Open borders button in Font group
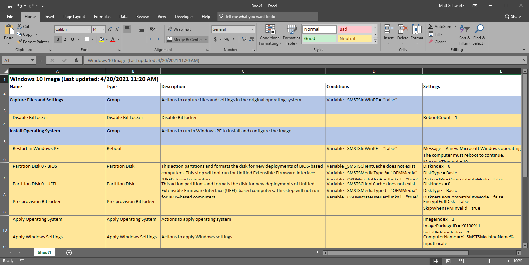The image size is (529, 265). point(87,39)
